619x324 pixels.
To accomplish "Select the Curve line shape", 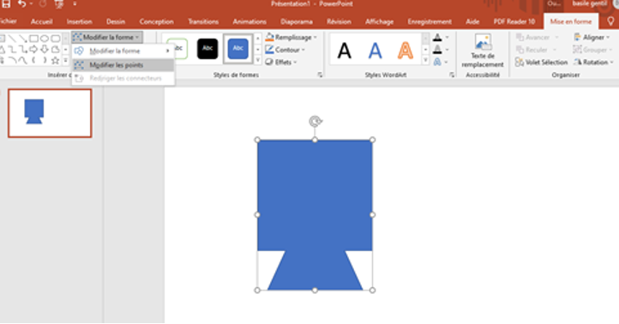I will click(x=23, y=60).
